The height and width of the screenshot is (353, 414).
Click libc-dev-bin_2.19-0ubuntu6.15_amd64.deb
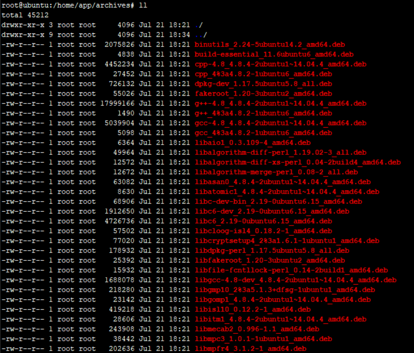pos(279,202)
